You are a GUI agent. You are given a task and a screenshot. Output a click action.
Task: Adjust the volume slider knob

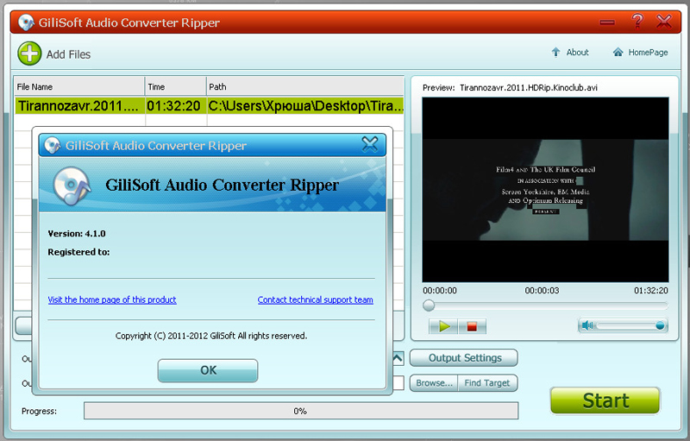point(660,325)
